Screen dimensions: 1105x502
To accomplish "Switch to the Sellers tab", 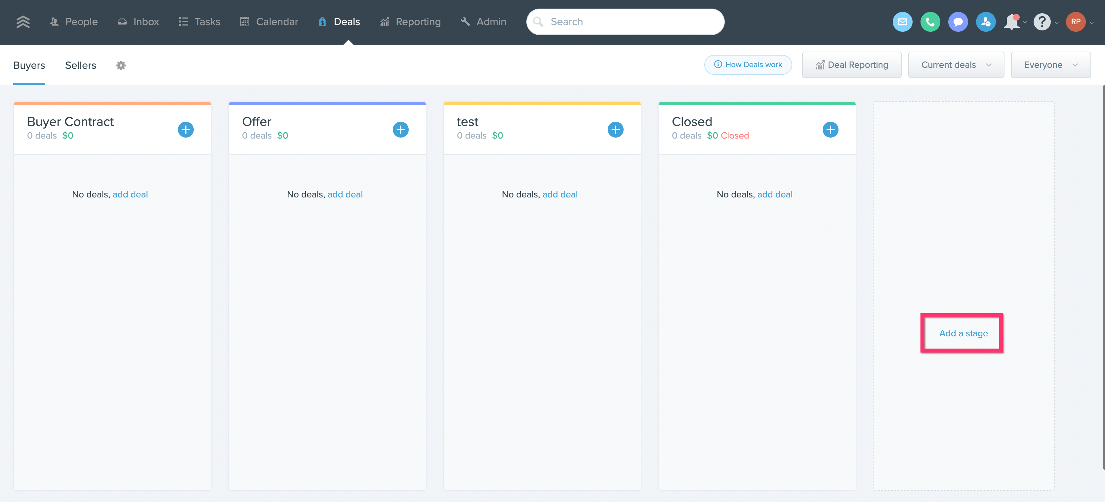I will (x=81, y=65).
